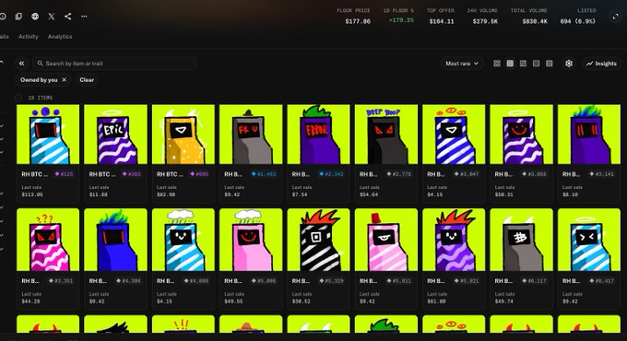Image resolution: width=627 pixels, height=341 pixels.
Task: Click the floor price value $177.86
Action: point(358,21)
